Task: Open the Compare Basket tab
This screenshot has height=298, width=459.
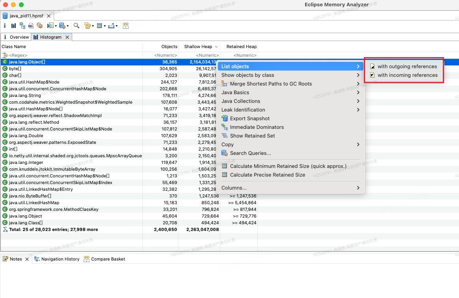Action: coord(104,259)
